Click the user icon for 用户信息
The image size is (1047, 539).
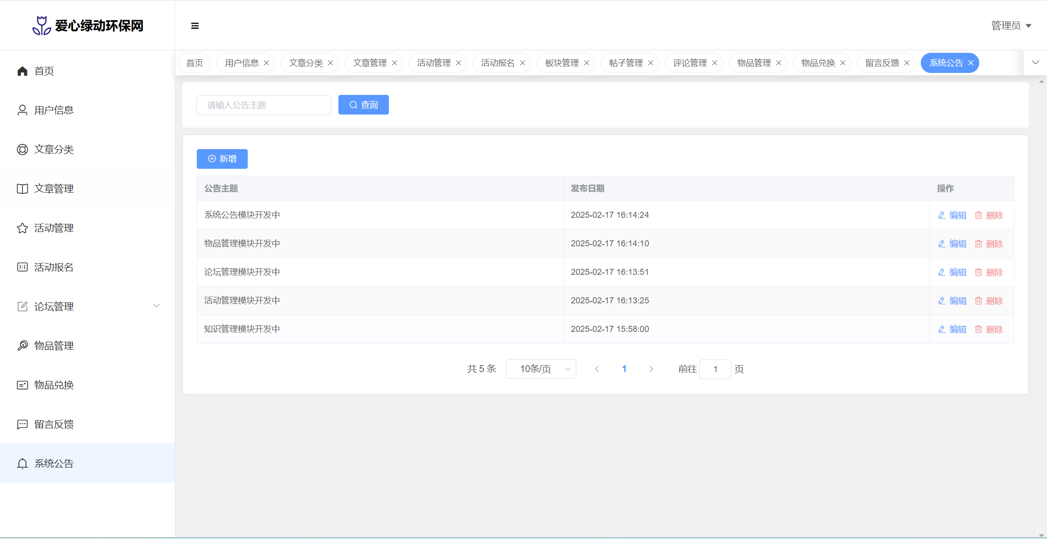tap(22, 110)
